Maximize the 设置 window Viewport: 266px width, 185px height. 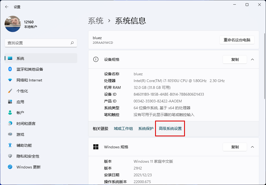pos(247,5)
